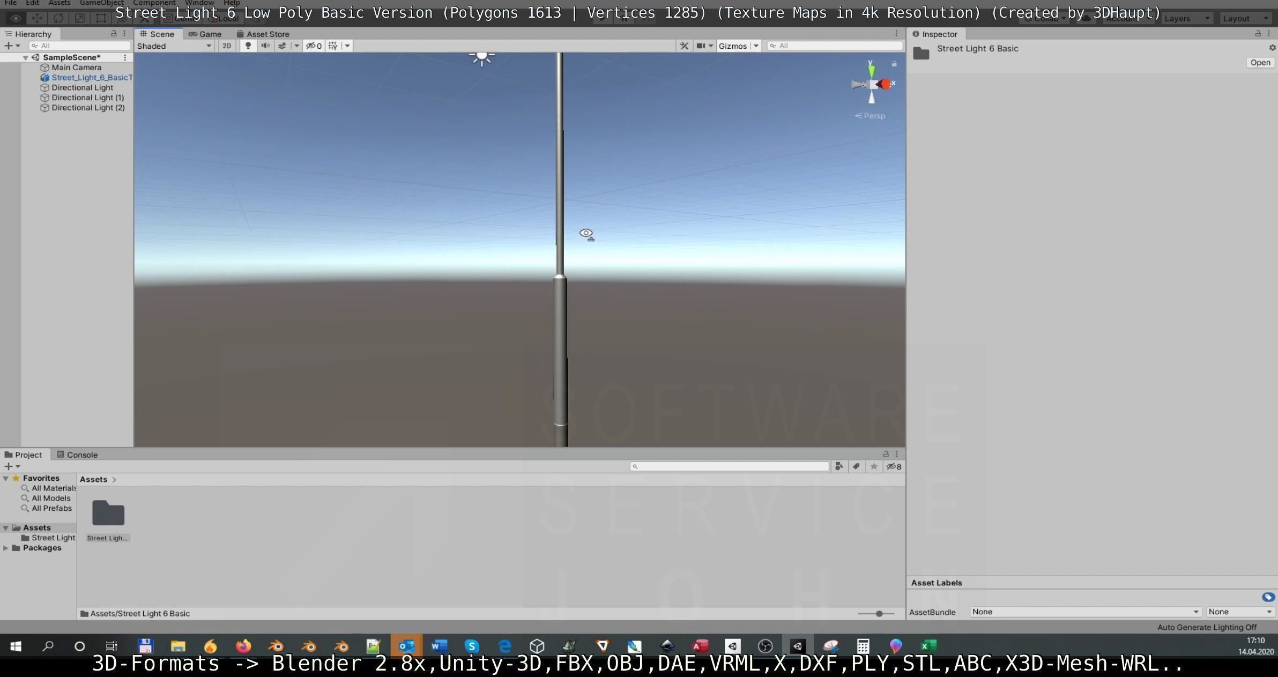Open Microsoft Word from the taskbar
The height and width of the screenshot is (677, 1278).
click(x=439, y=646)
